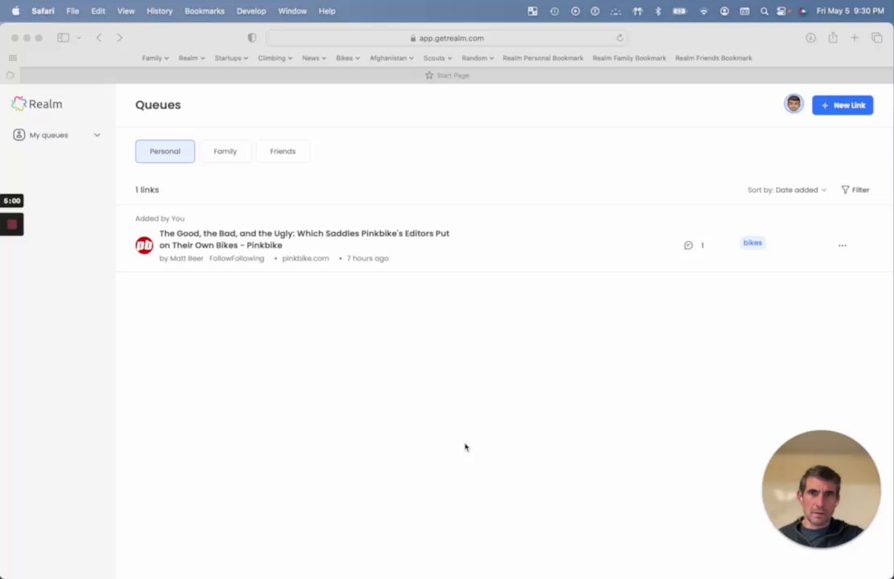Open the Bookmarks menu
The width and height of the screenshot is (894, 579).
[x=204, y=10]
